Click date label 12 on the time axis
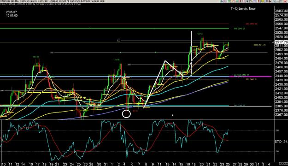Viewport: 288px width, 166px height. point(17,164)
